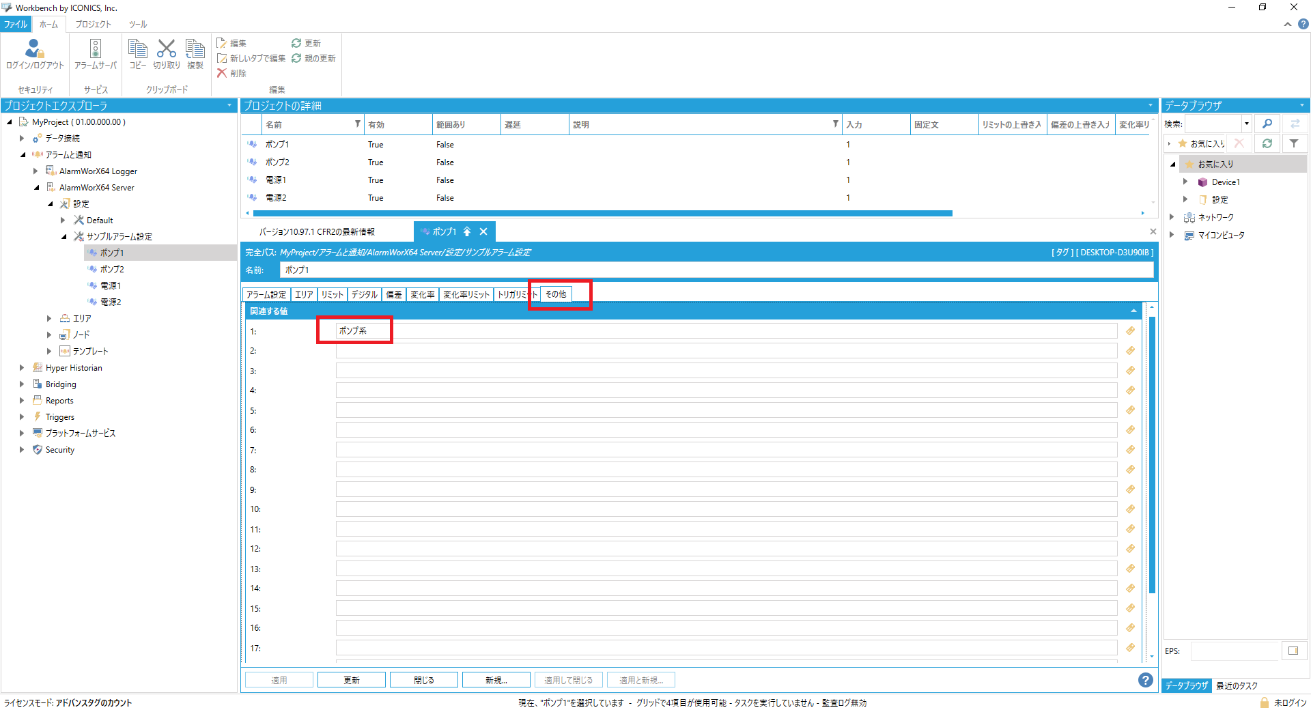Click the 編集 (Edit) ribbon command
Viewport: 1311px width, 710px height.
[x=231, y=43]
